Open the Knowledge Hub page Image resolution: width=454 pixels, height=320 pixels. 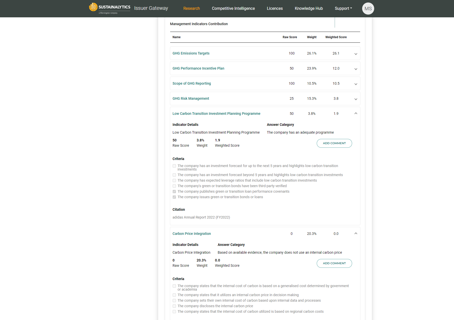click(x=309, y=9)
